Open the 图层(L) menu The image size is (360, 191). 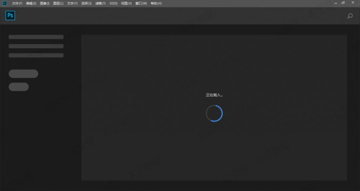click(x=58, y=3)
